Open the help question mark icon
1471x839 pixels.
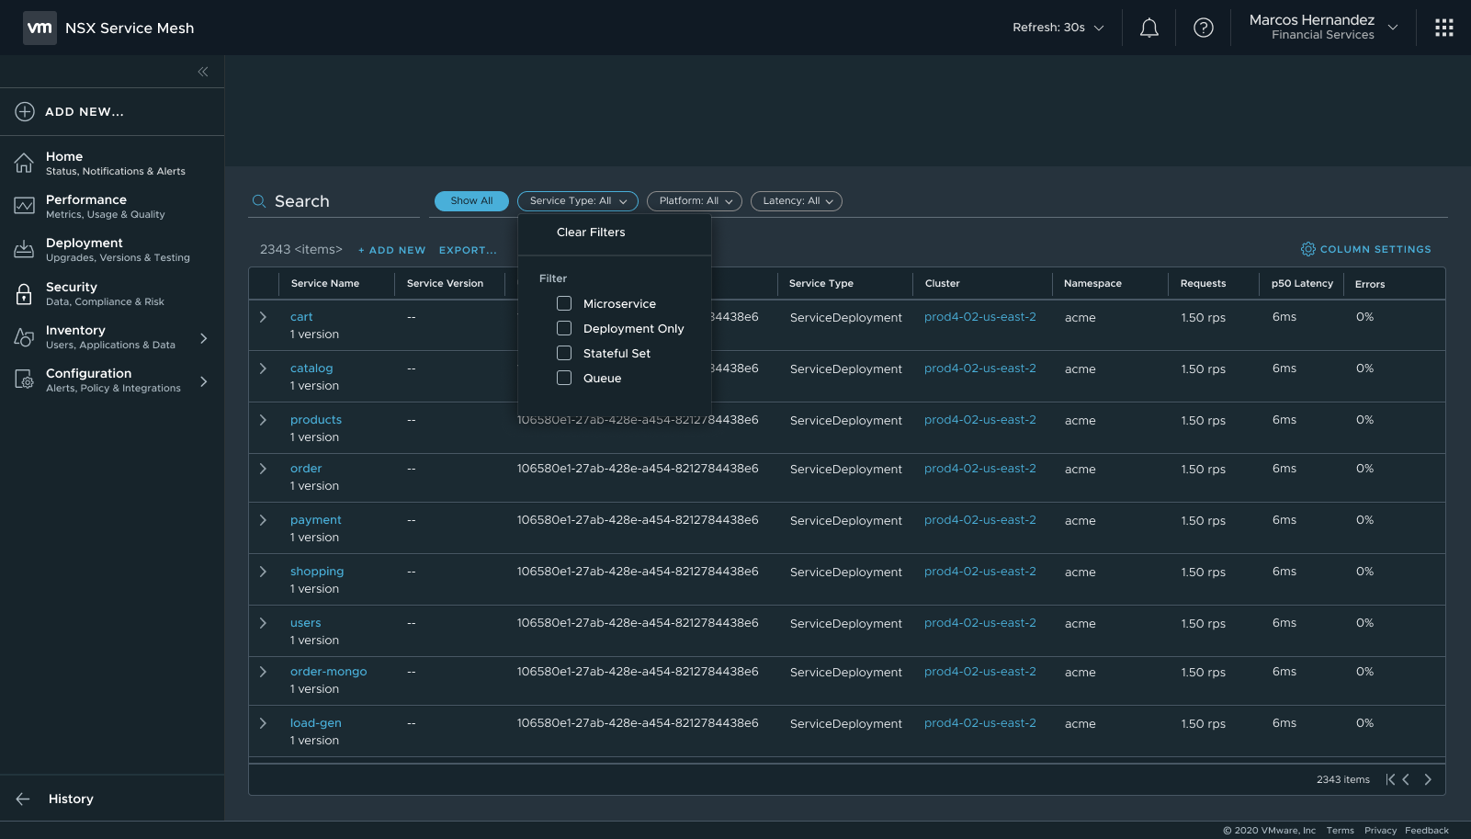(x=1204, y=28)
